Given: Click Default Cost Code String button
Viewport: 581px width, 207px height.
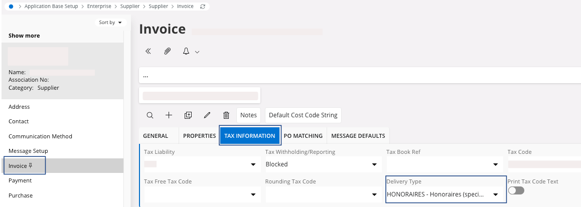Looking at the screenshot, I should [303, 115].
